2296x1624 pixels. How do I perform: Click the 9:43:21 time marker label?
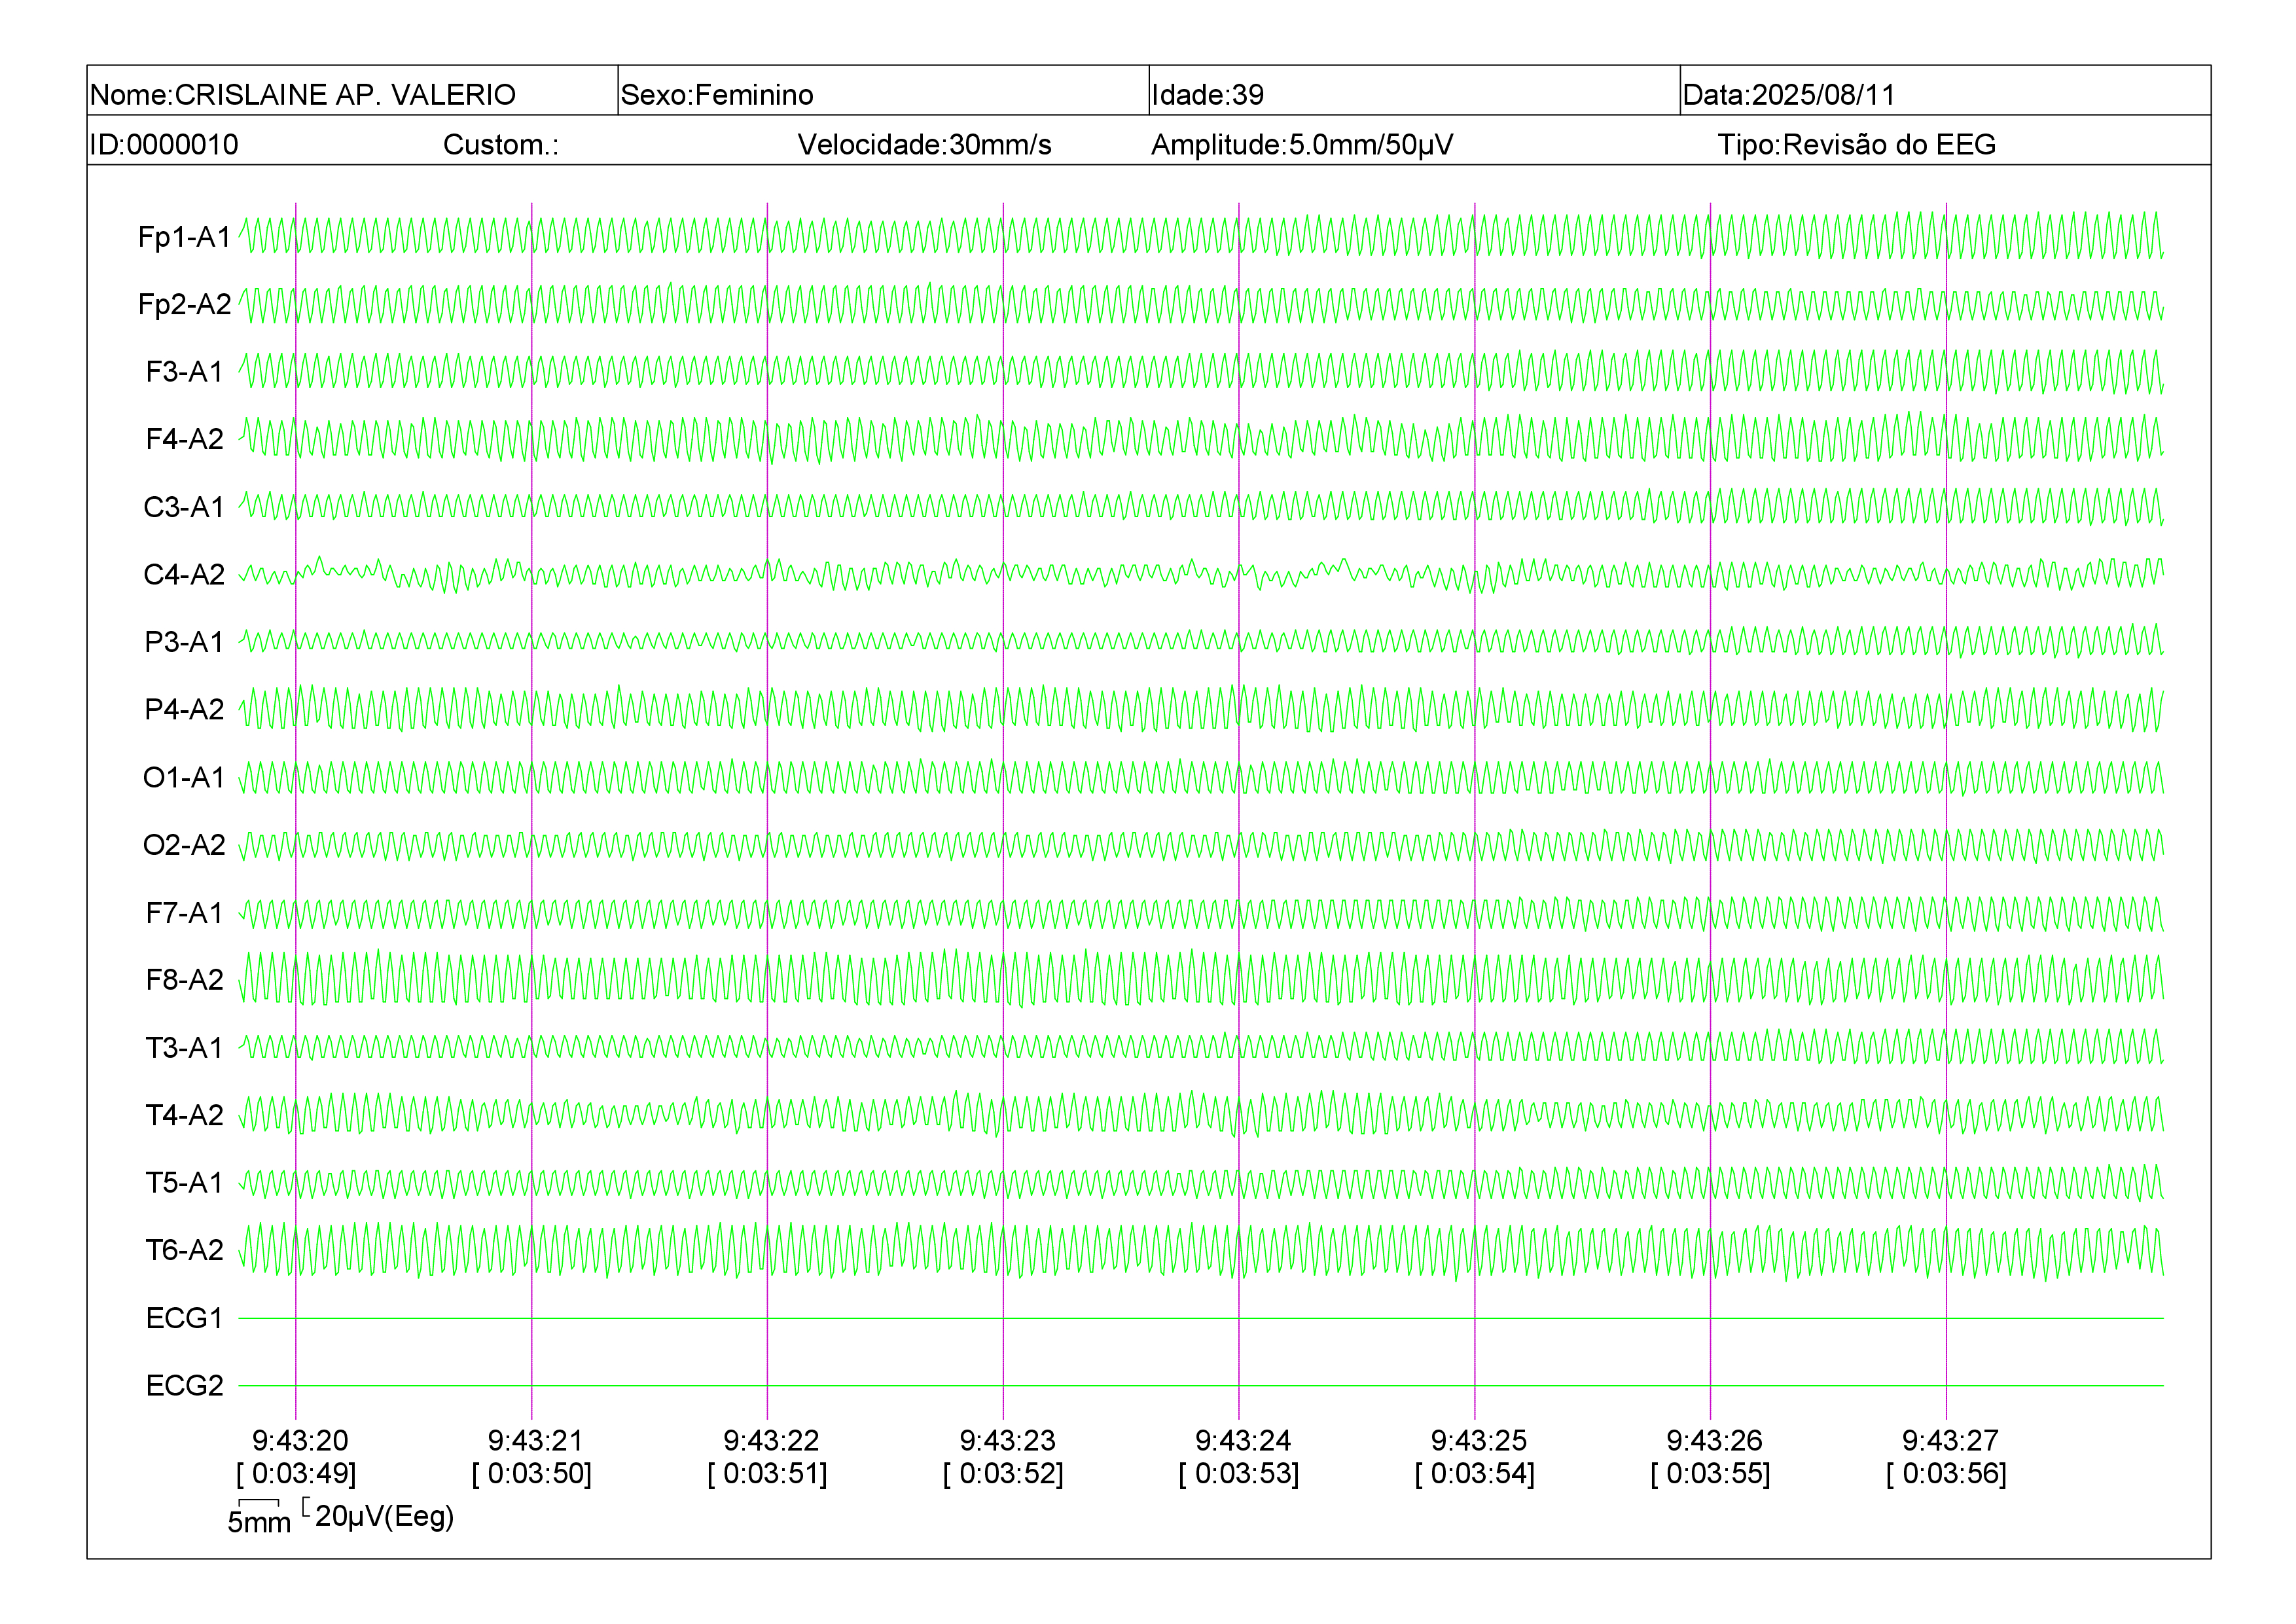[535, 1441]
